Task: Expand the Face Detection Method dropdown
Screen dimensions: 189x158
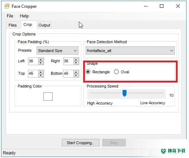Action: click(x=130, y=51)
